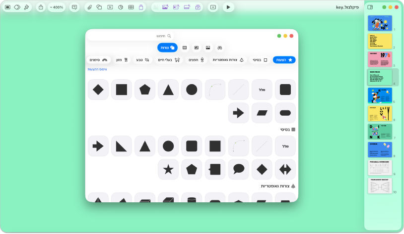Image resolution: width=404 pixels, height=234 pixels.
Task: Click the איפוס ההצעות reset link
Action: (97, 69)
